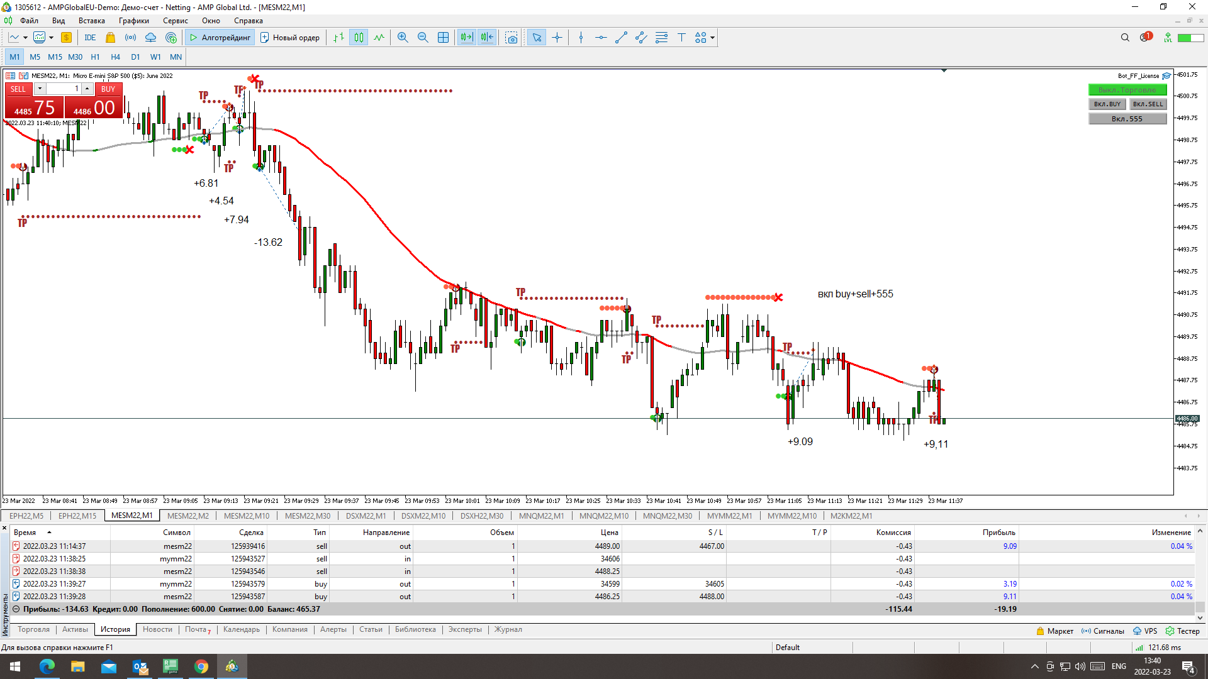The width and height of the screenshot is (1208, 679).
Task: Click the connection status bars indicator
Action: [x=1139, y=648]
